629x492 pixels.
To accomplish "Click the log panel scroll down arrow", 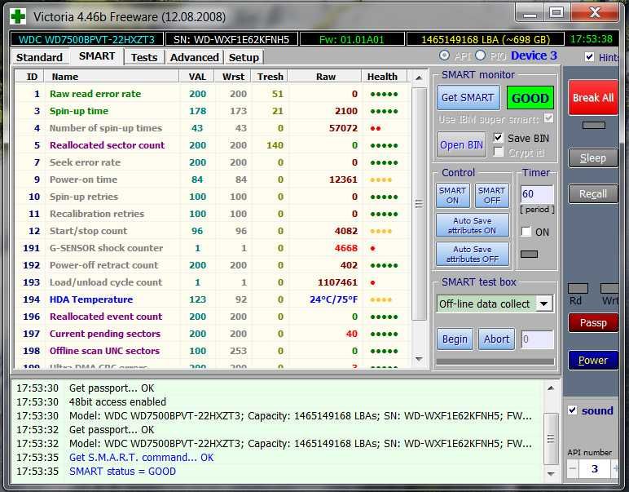I will coord(551,474).
